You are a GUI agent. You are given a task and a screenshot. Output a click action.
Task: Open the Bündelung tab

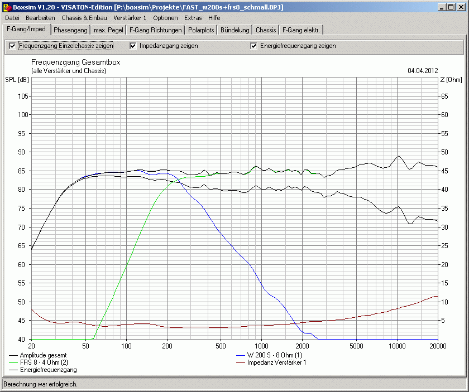234,30
